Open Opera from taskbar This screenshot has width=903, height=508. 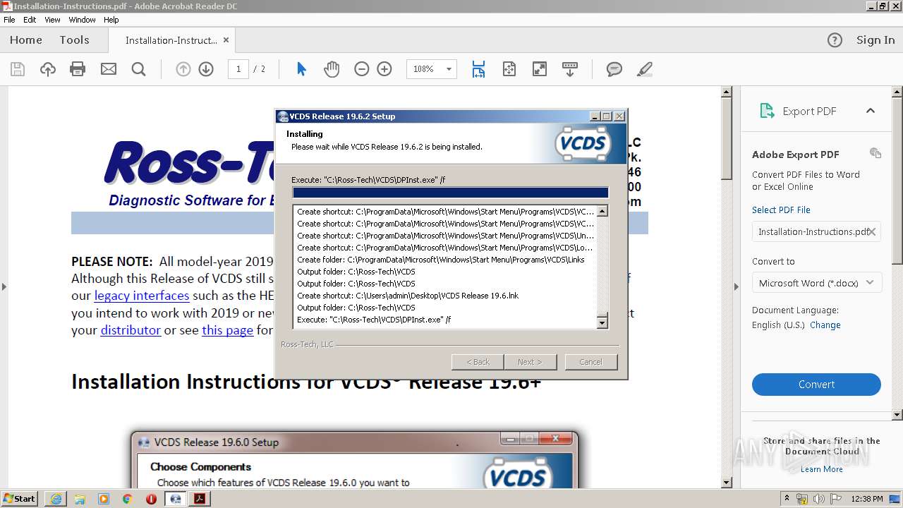(152, 499)
